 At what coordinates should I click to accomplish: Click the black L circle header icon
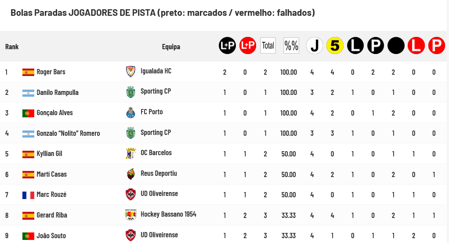pos(355,45)
